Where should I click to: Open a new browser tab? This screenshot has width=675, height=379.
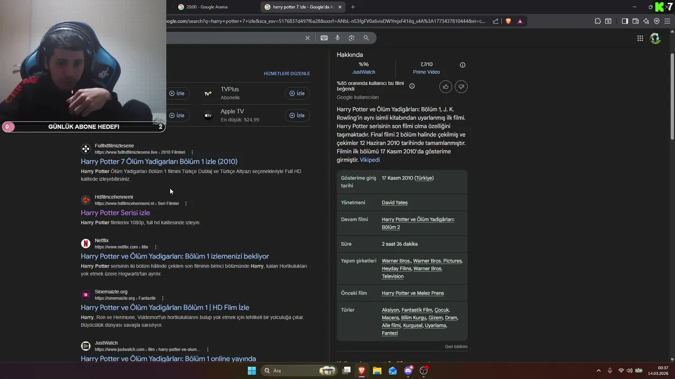click(x=353, y=7)
